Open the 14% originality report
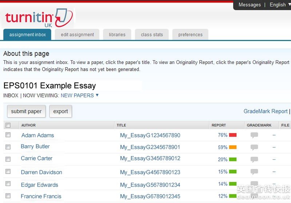Image resolution: width=291 pixels, height=203 pixels. (227, 184)
